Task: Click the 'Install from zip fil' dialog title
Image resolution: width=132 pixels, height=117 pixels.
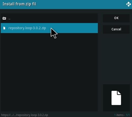Action: tap(19, 4)
